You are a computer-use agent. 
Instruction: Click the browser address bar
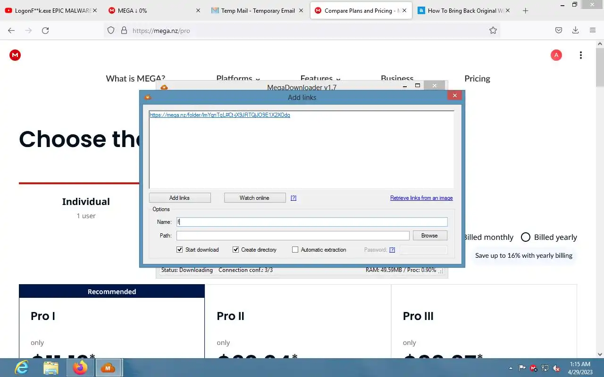click(x=302, y=30)
